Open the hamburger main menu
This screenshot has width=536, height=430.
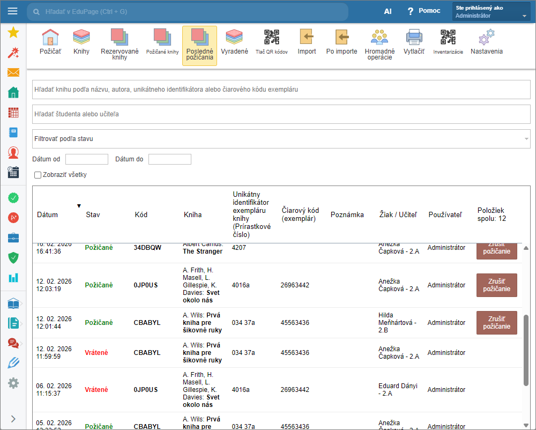click(x=13, y=11)
